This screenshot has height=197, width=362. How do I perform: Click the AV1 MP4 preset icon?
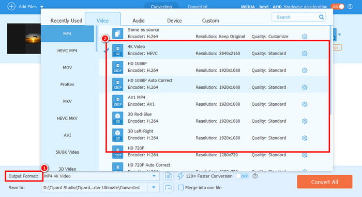pyautogui.click(x=118, y=101)
